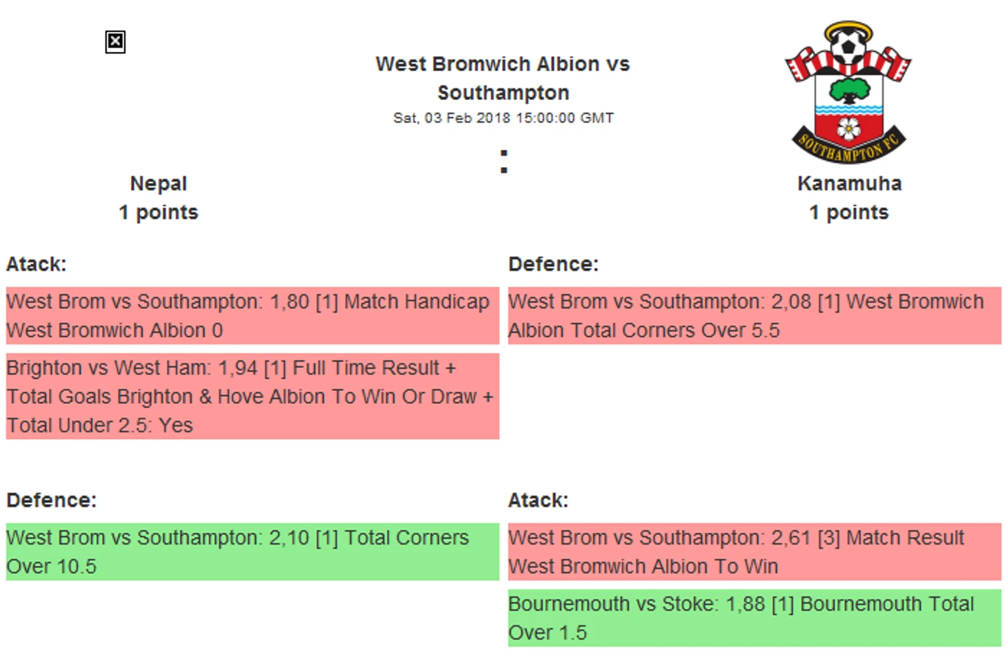Click the right lower Atack heading
The width and height of the screenshot is (1007, 662).
click(539, 500)
